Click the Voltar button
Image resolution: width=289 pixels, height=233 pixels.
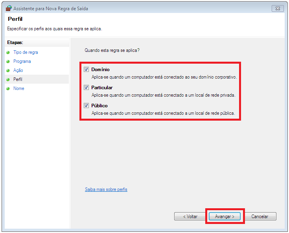[x=190, y=216]
